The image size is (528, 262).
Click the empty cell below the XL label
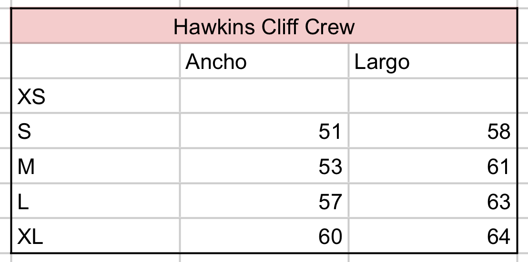click(x=95, y=258)
